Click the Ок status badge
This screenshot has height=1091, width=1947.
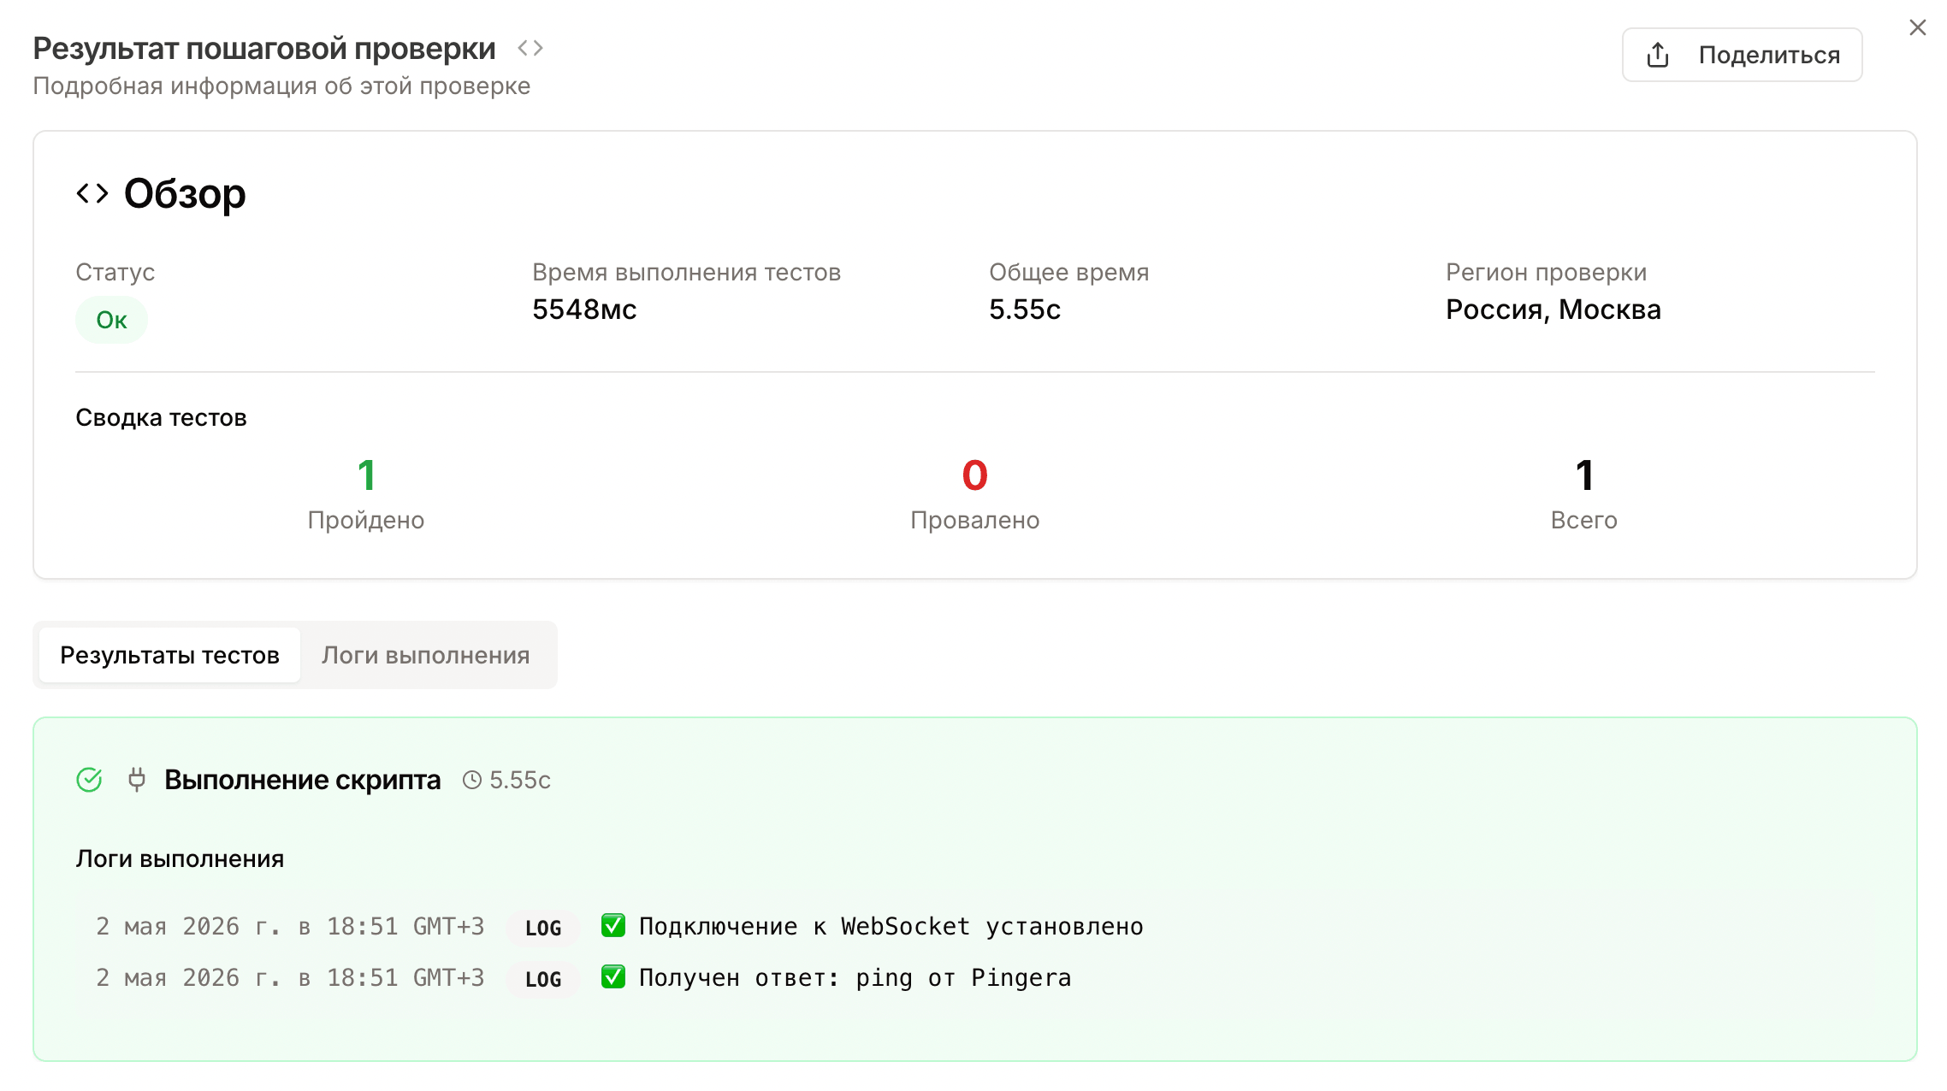click(111, 320)
